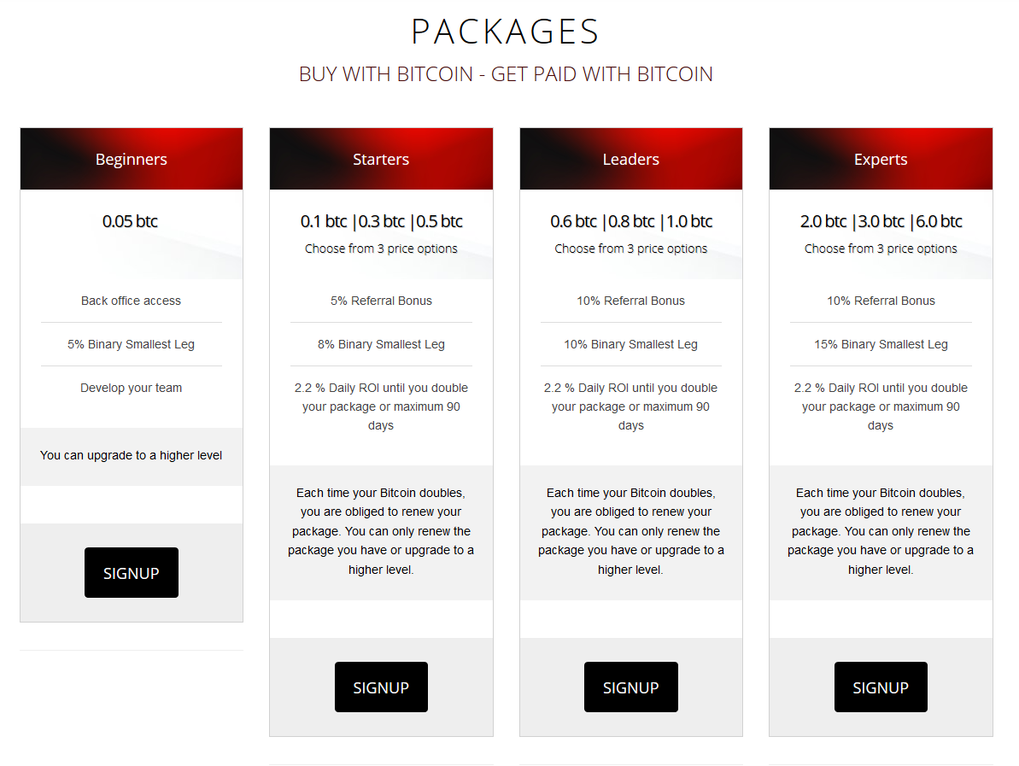Click 'Develop your team' in Beginners
This screenshot has width=1019, height=766.
point(131,388)
